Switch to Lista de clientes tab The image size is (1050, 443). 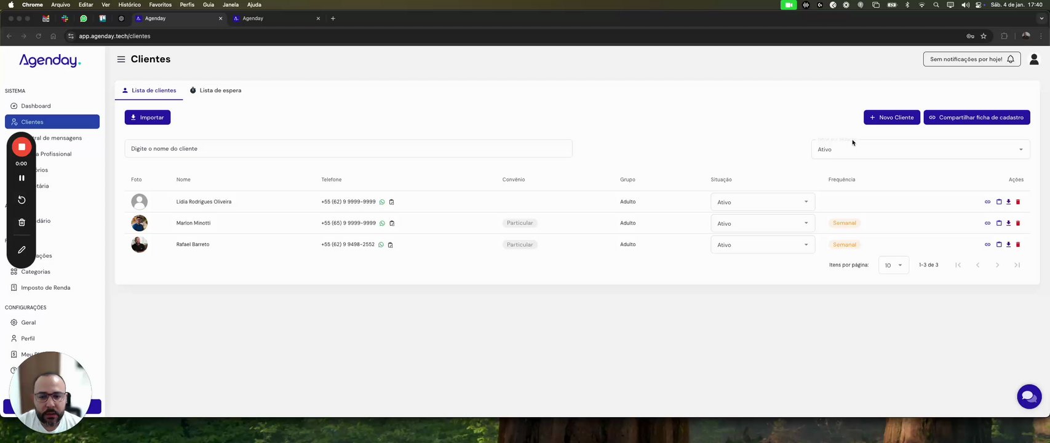coord(149,90)
